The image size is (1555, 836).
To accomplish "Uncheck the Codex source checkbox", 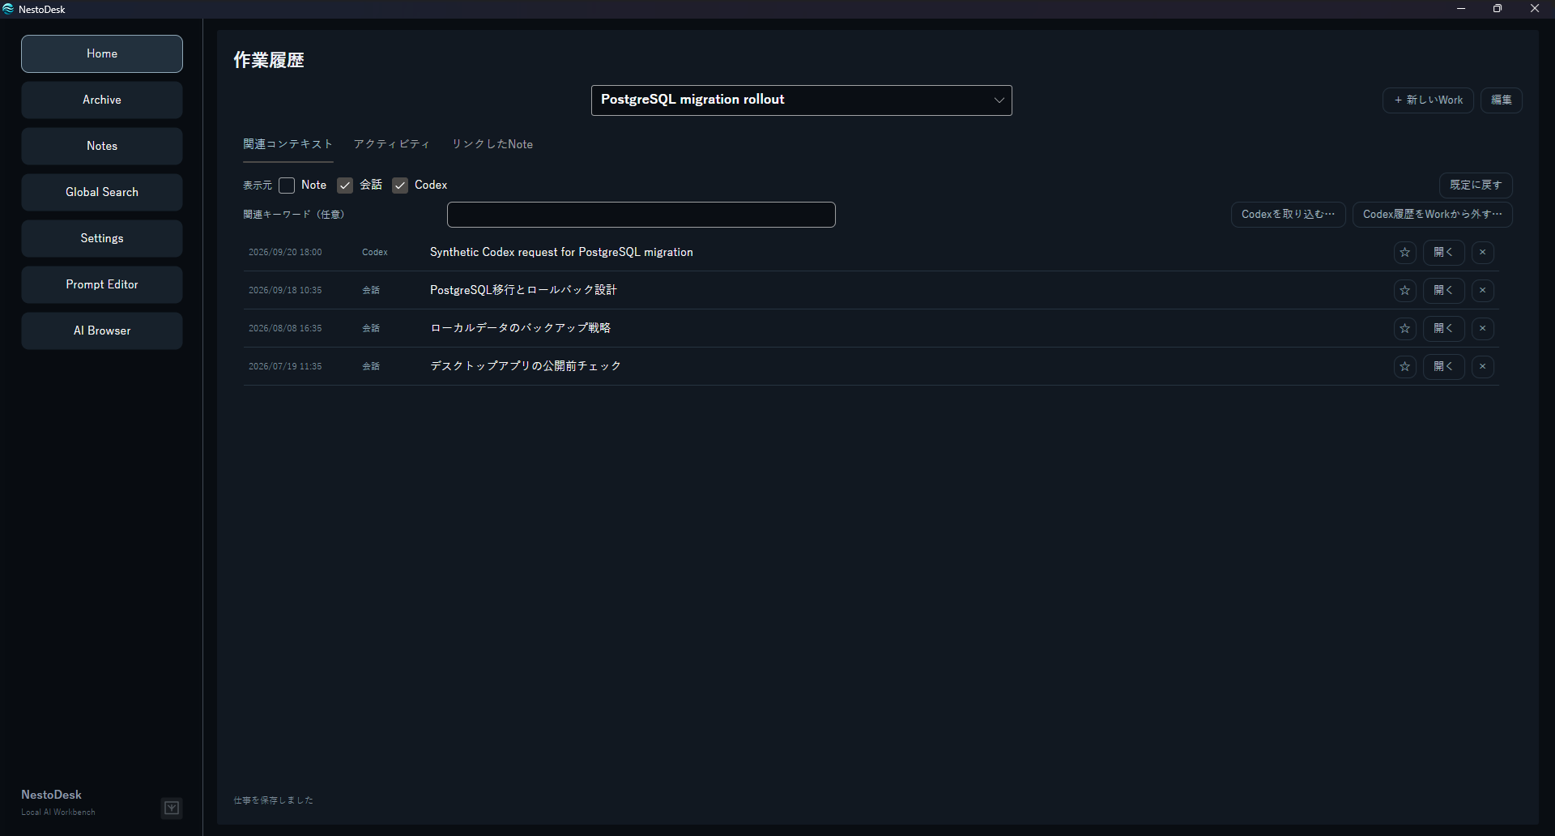I will pos(400,186).
